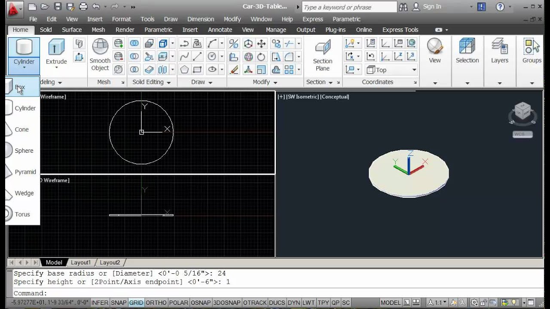Select the Rotate modify tool
This screenshot has width=550, height=309.
[x=261, y=56]
